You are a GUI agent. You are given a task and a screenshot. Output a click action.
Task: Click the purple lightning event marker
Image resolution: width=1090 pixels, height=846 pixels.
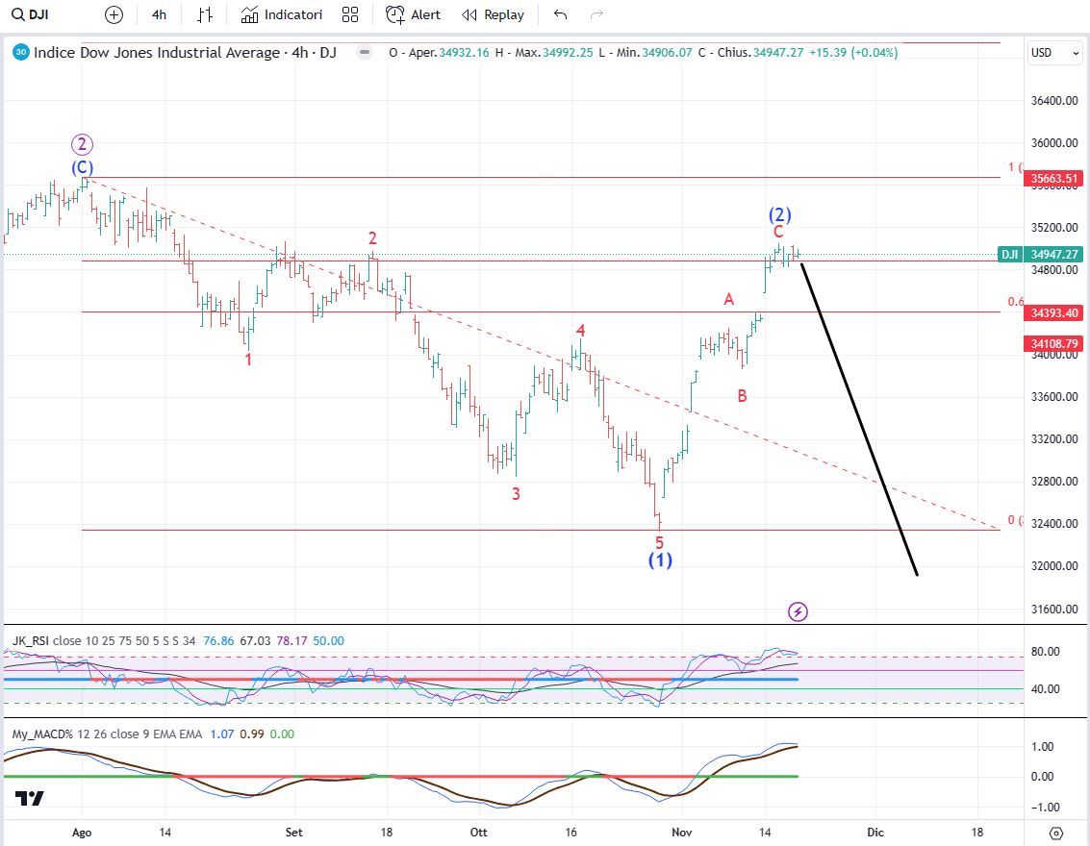[x=798, y=612]
